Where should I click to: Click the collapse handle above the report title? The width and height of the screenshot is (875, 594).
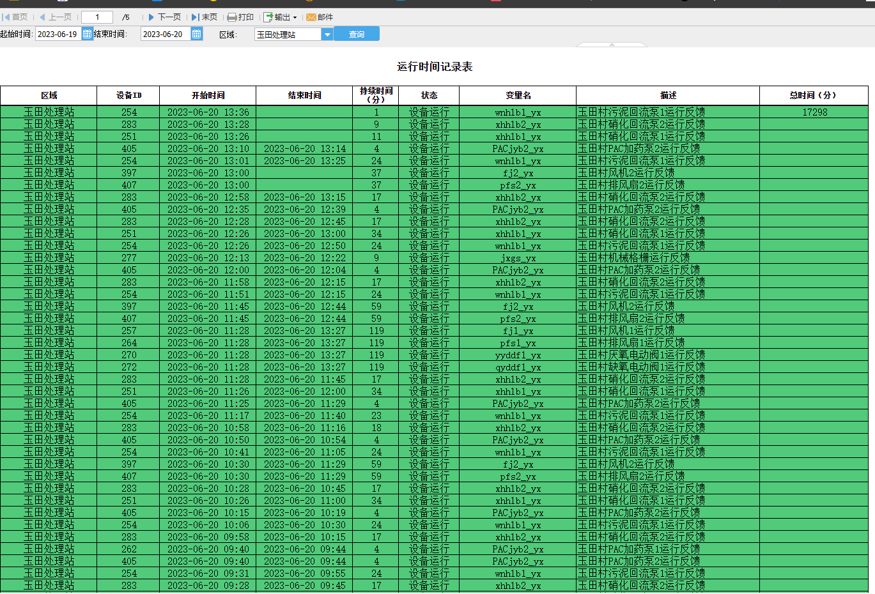tap(612, 45)
